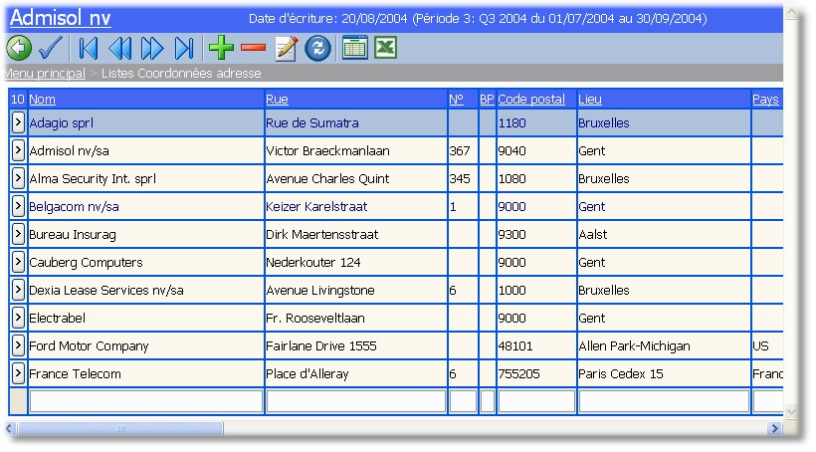Click the postal code 48101 cell
The image size is (816, 452).
pyautogui.click(x=536, y=345)
